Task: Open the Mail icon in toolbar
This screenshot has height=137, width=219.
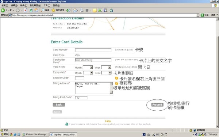Action: tap(75, 10)
